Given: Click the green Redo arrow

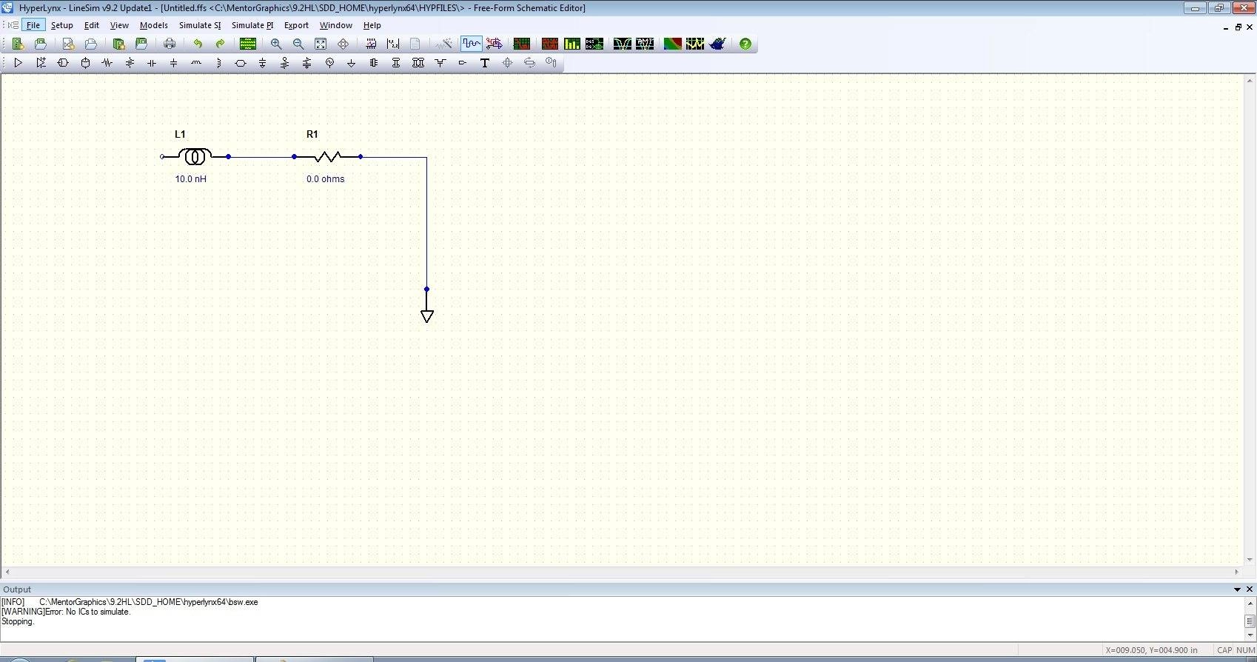Looking at the screenshot, I should point(220,44).
